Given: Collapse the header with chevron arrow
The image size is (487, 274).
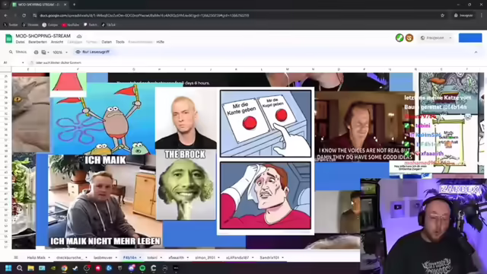Looking at the screenshot, I should pos(476,53).
